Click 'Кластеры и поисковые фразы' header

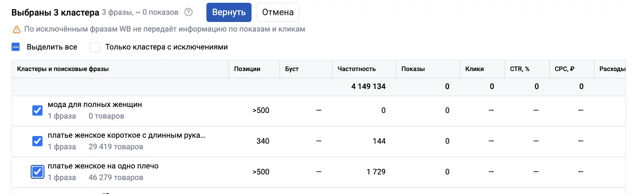point(63,69)
